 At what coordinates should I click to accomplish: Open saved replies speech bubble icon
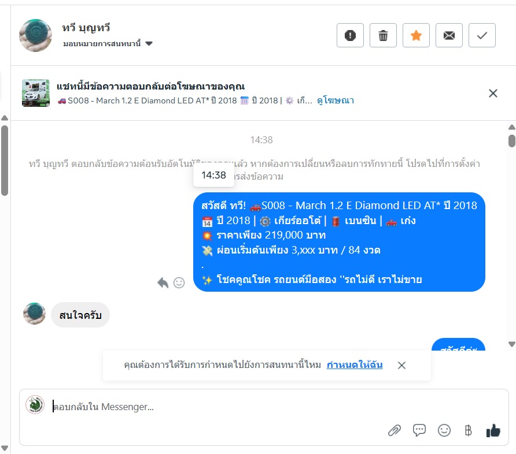point(419,430)
